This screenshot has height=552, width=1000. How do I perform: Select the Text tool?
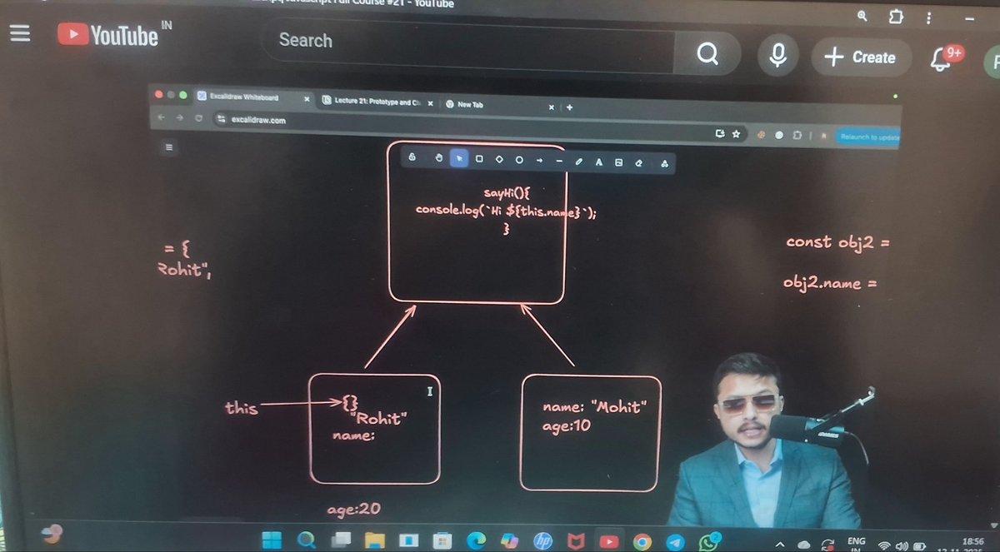[x=600, y=159]
